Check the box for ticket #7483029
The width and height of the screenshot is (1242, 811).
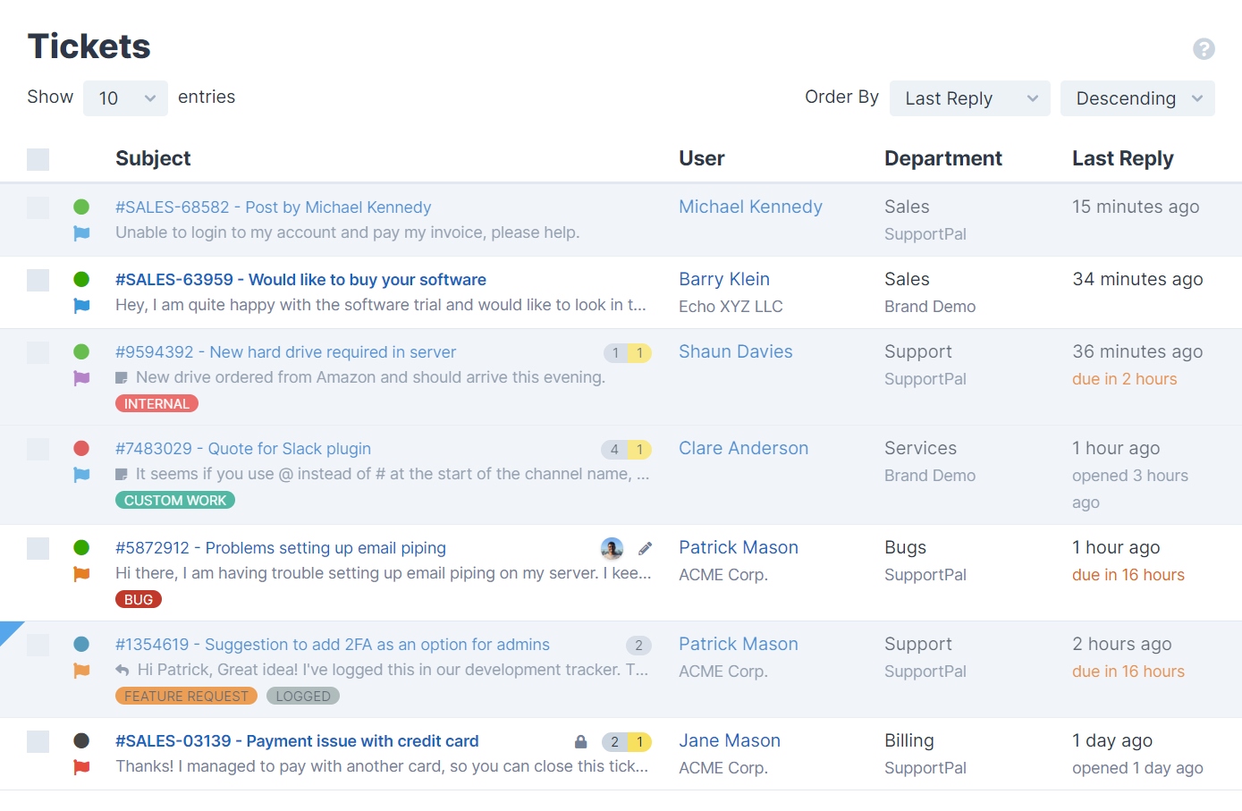38,449
